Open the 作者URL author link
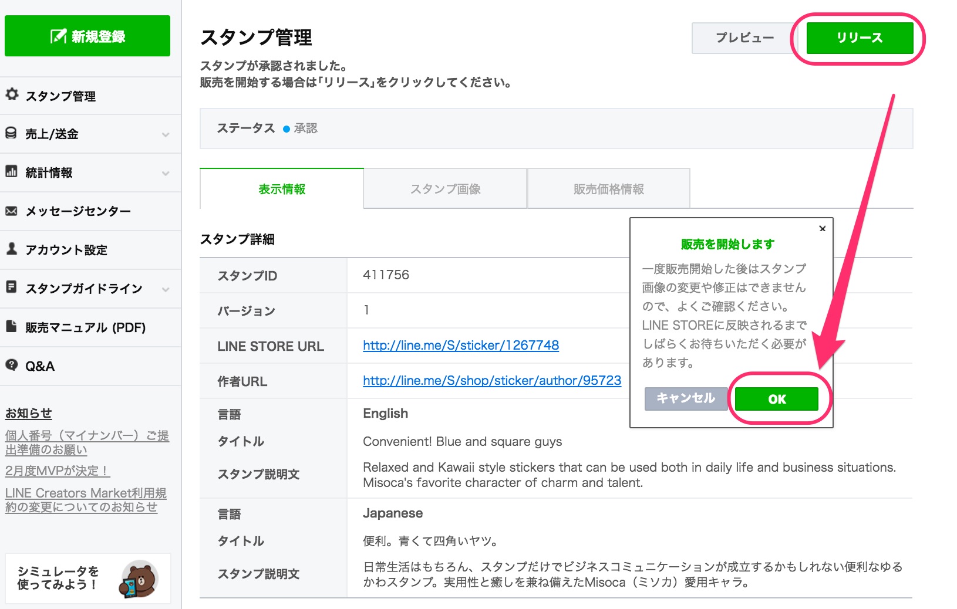 492,380
